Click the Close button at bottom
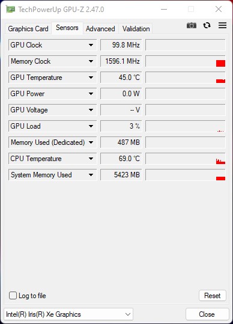The height and width of the screenshot is (324, 233). (207, 314)
